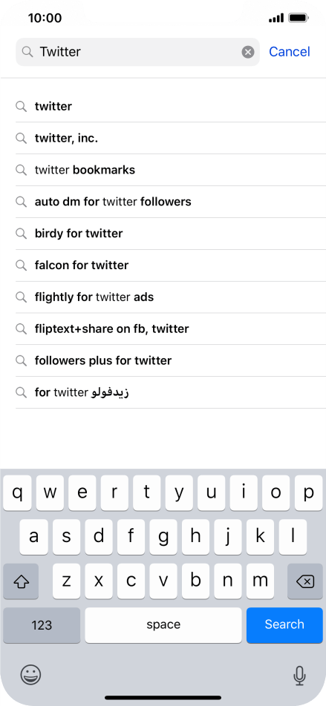The width and height of the screenshot is (326, 706).
Task: Tap the blue Search key
Action: pos(284,625)
